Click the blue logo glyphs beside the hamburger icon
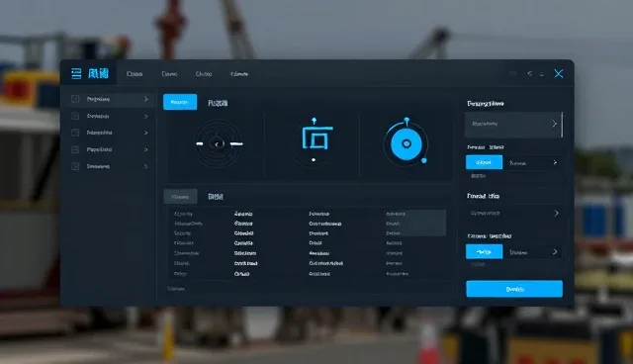 pyautogui.click(x=98, y=73)
